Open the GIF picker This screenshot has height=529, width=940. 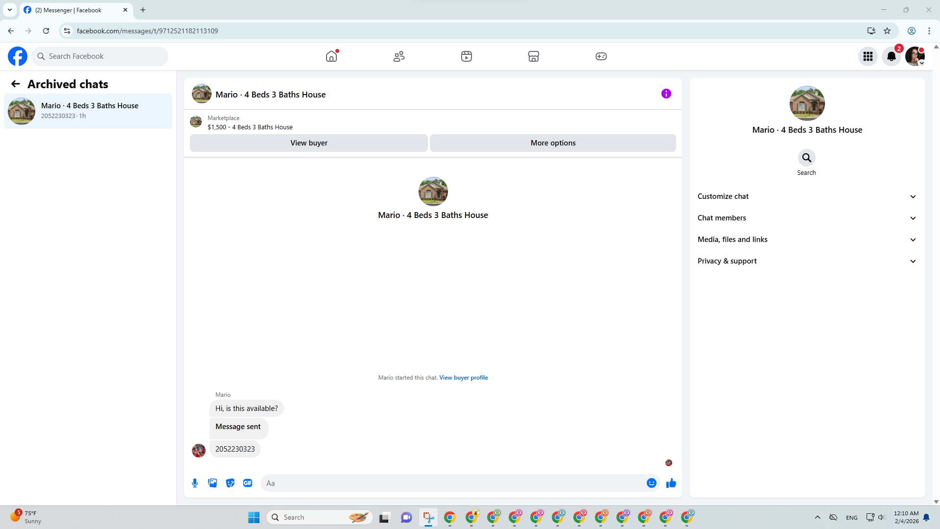pos(248,483)
